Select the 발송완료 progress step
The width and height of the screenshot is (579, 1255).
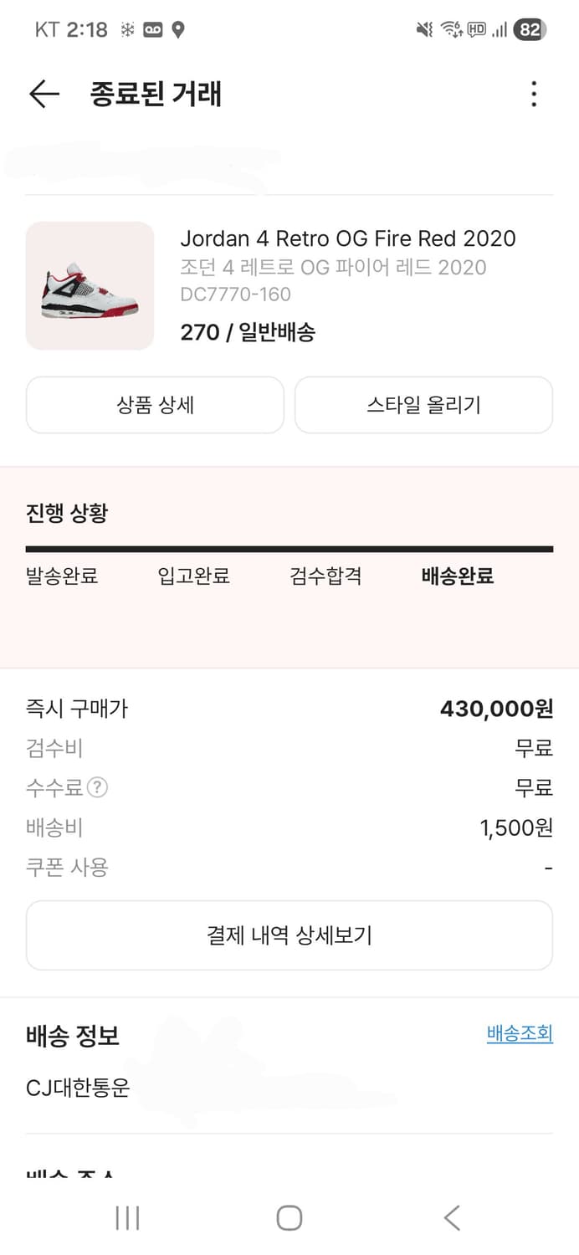coord(60,576)
